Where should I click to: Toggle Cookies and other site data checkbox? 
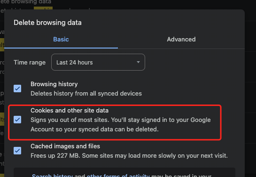tap(17, 120)
